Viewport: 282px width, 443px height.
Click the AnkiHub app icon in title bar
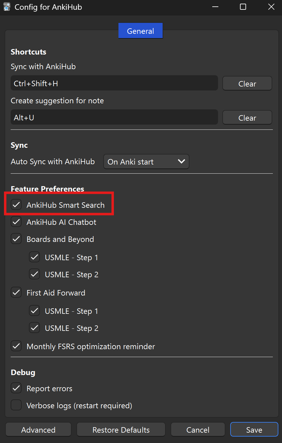coord(7,7)
